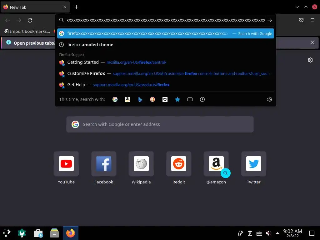Close the New Tab tab

click(65, 7)
